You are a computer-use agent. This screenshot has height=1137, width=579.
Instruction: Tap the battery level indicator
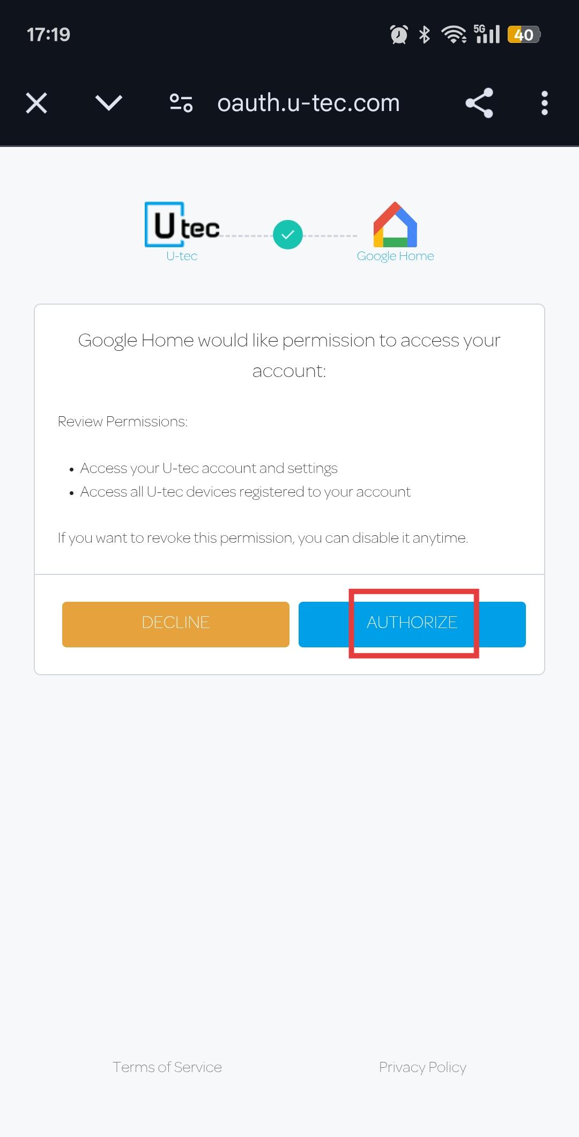(x=524, y=35)
